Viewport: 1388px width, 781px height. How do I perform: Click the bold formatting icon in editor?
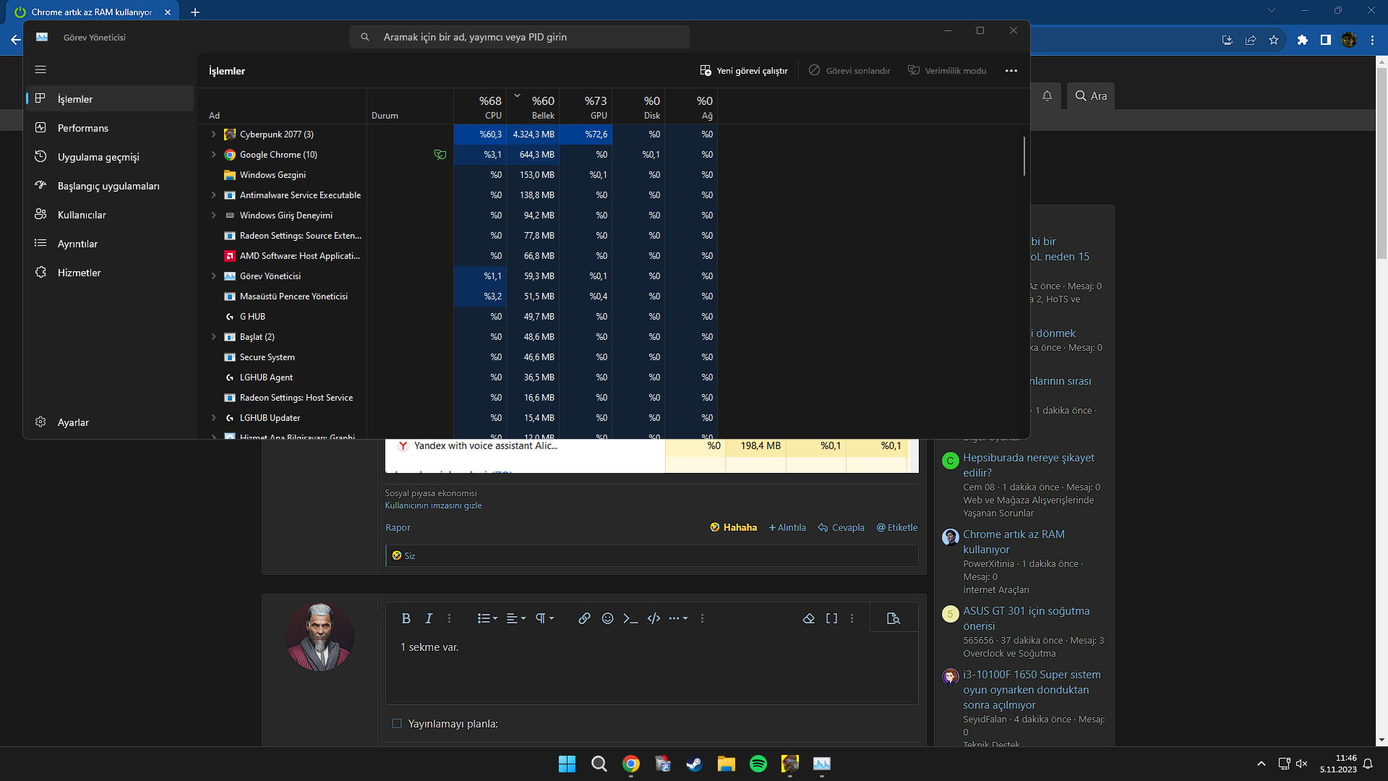coord(406,618)
